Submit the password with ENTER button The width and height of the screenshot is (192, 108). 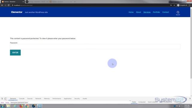15,52
